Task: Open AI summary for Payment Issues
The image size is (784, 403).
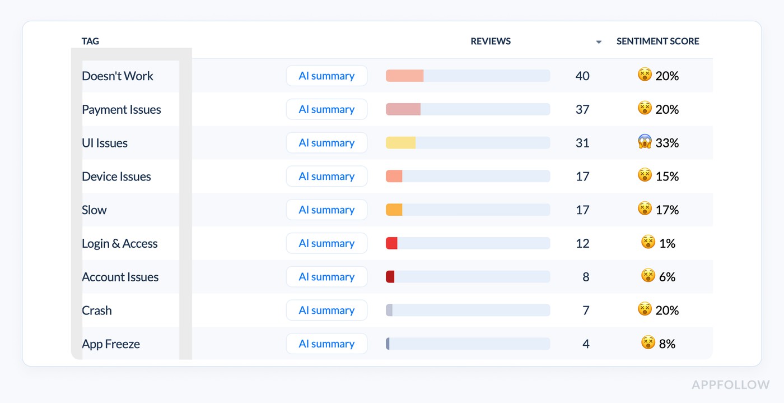Action: coord(326,109)
